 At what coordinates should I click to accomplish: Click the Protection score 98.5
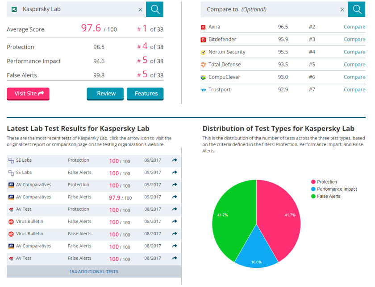click(99, 47)
